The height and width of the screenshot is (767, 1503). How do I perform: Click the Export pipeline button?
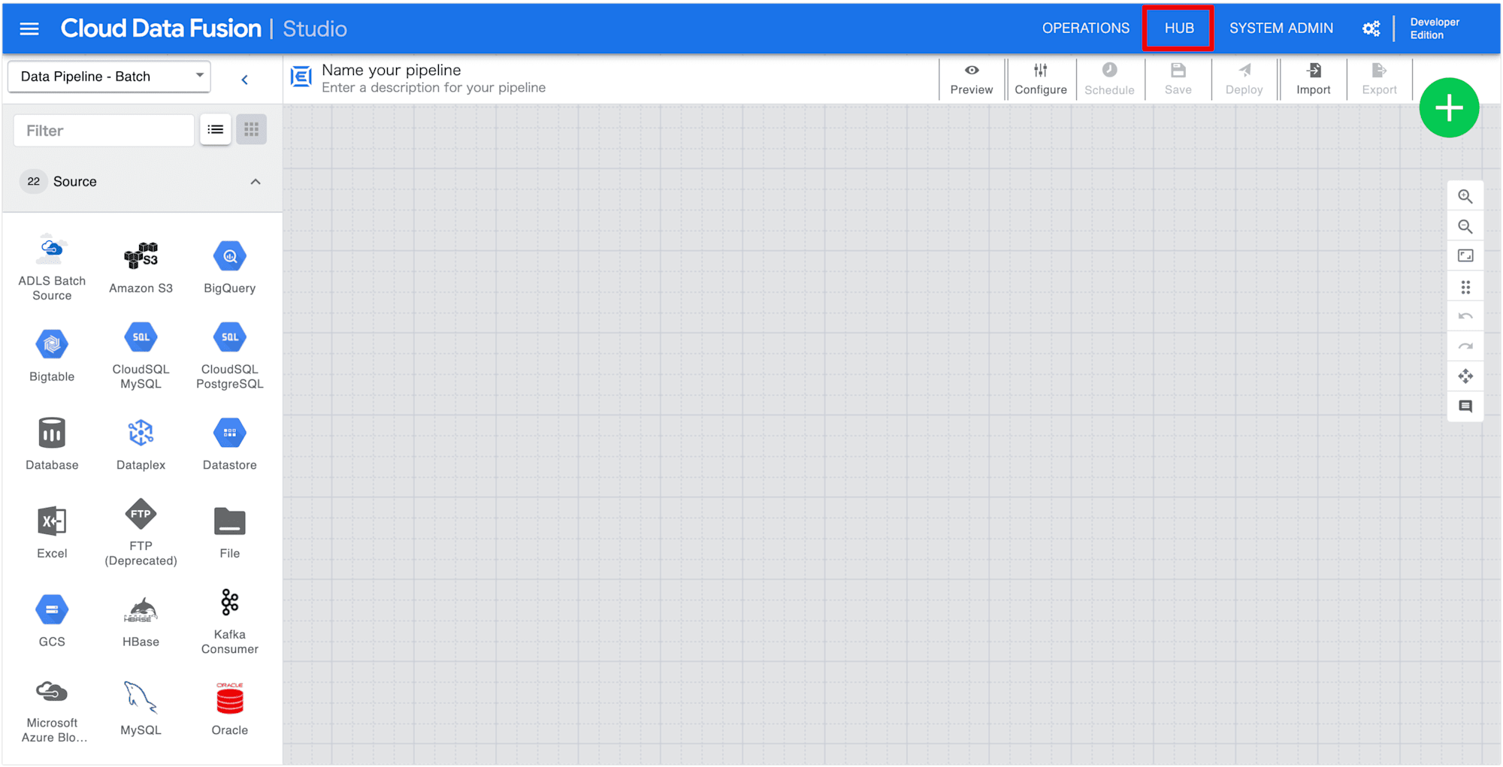pyautogui.click(x=1379, y=79)
